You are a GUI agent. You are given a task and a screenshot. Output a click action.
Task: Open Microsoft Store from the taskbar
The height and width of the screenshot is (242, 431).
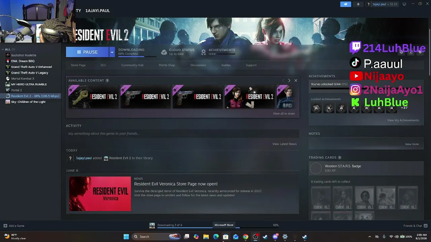pyautogui.click(x=226, y=237)
